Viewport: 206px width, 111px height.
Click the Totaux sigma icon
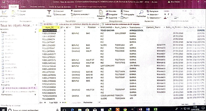(121, 11)
